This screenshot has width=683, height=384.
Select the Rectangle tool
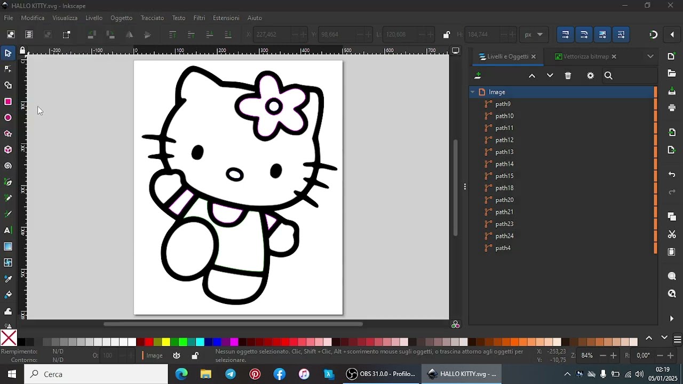(x=8, y=101)
